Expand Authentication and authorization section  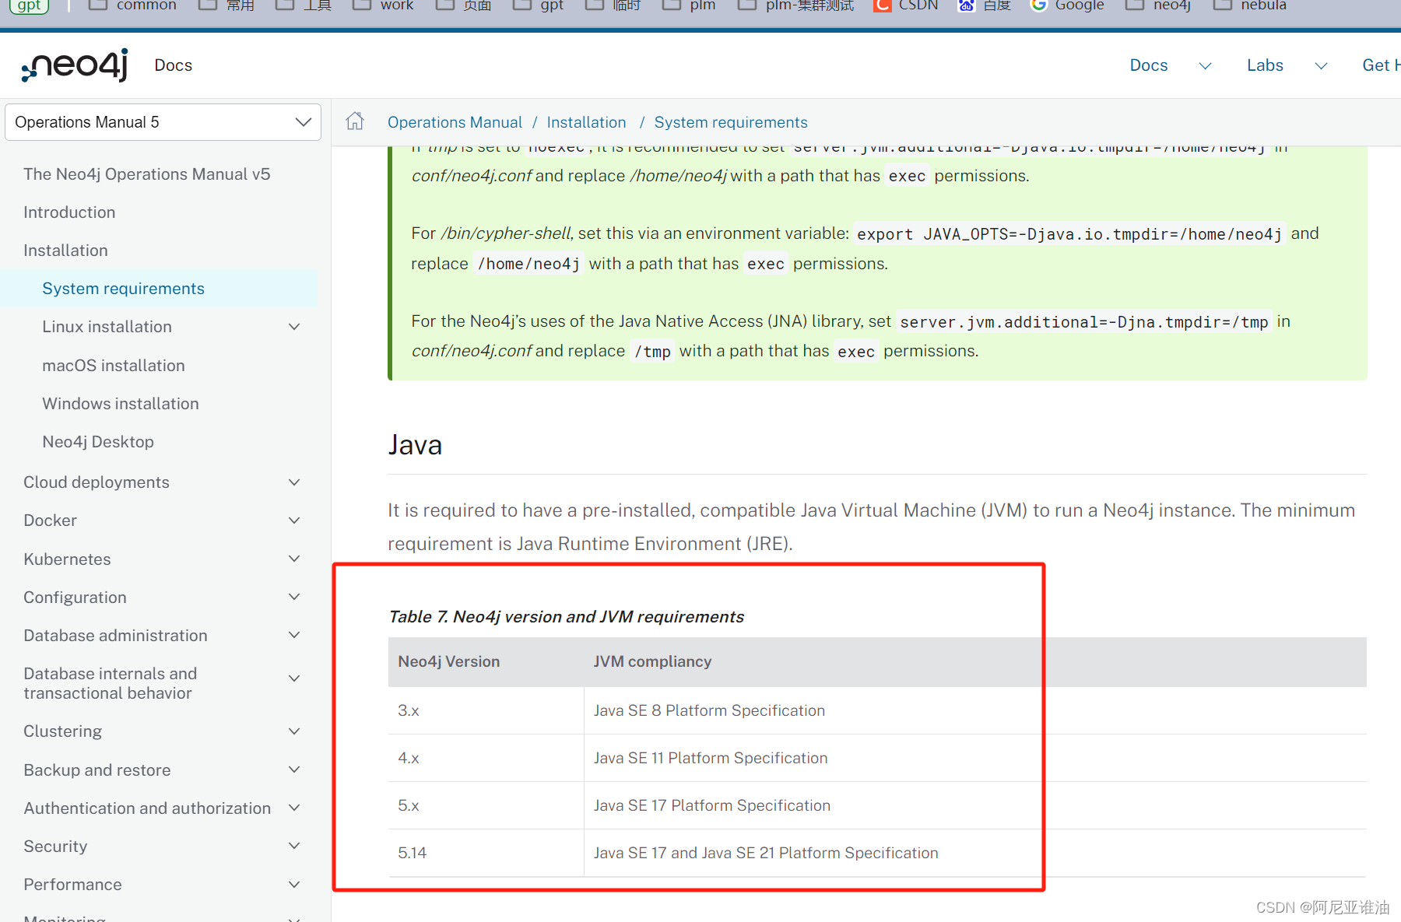tap(294, 808)
